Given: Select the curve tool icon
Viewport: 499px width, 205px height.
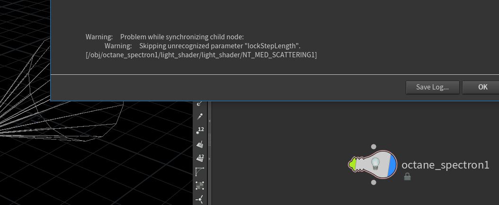Looking at the screenshot, I should point(200,172).
